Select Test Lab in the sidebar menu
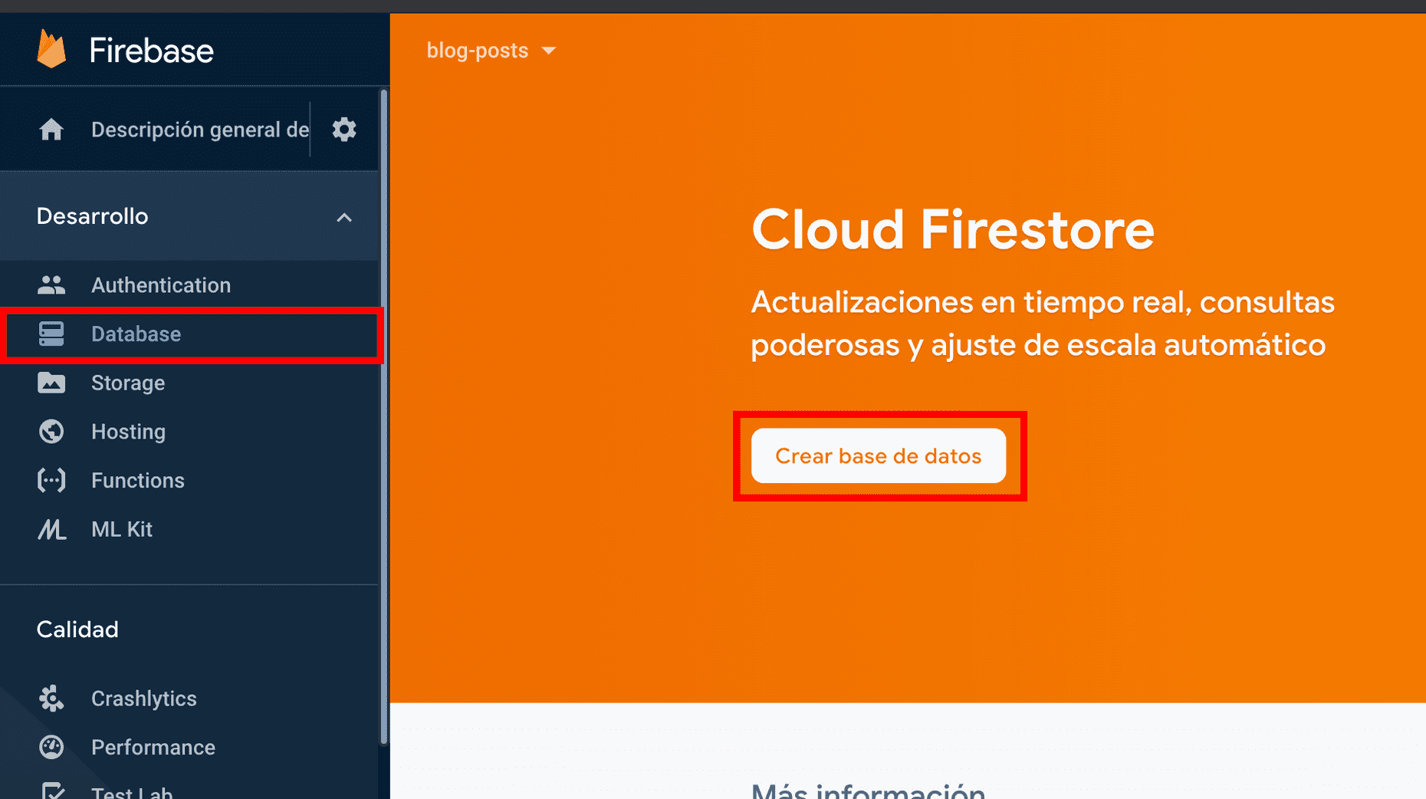The image size is (1426, 799). (132, 791)
